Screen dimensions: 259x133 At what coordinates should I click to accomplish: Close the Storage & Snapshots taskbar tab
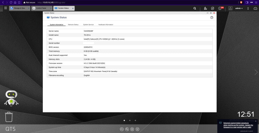pyautogui.click(x=28, y=8)
